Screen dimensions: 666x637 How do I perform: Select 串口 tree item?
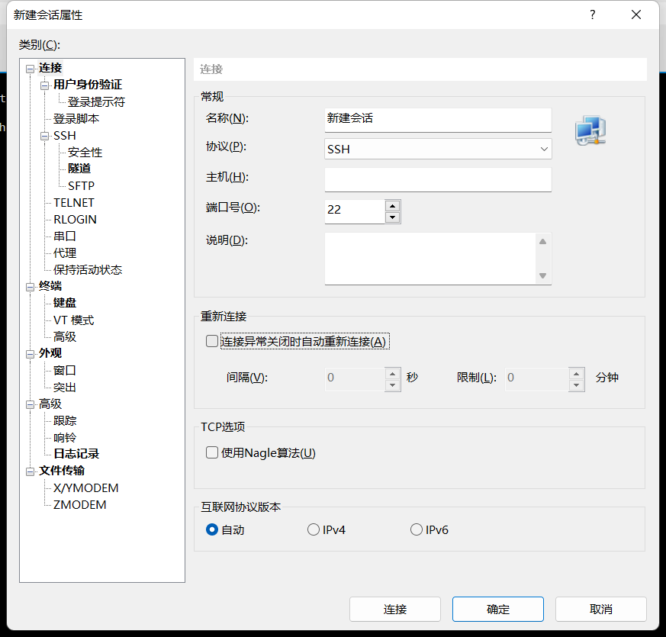(x=65, y=236)
